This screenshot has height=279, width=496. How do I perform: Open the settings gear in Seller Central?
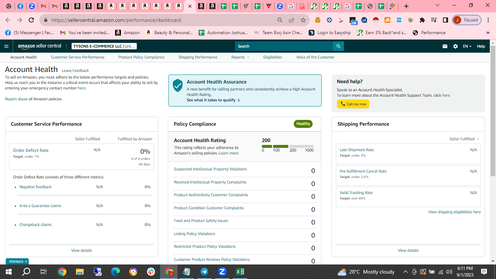(455, 46)
